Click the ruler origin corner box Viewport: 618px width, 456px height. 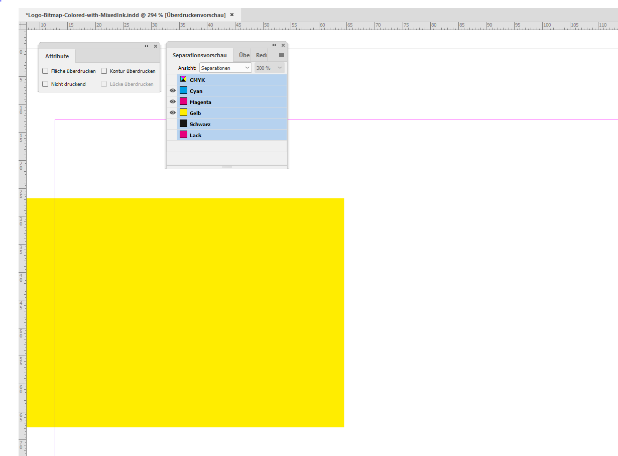click(22, 26)
